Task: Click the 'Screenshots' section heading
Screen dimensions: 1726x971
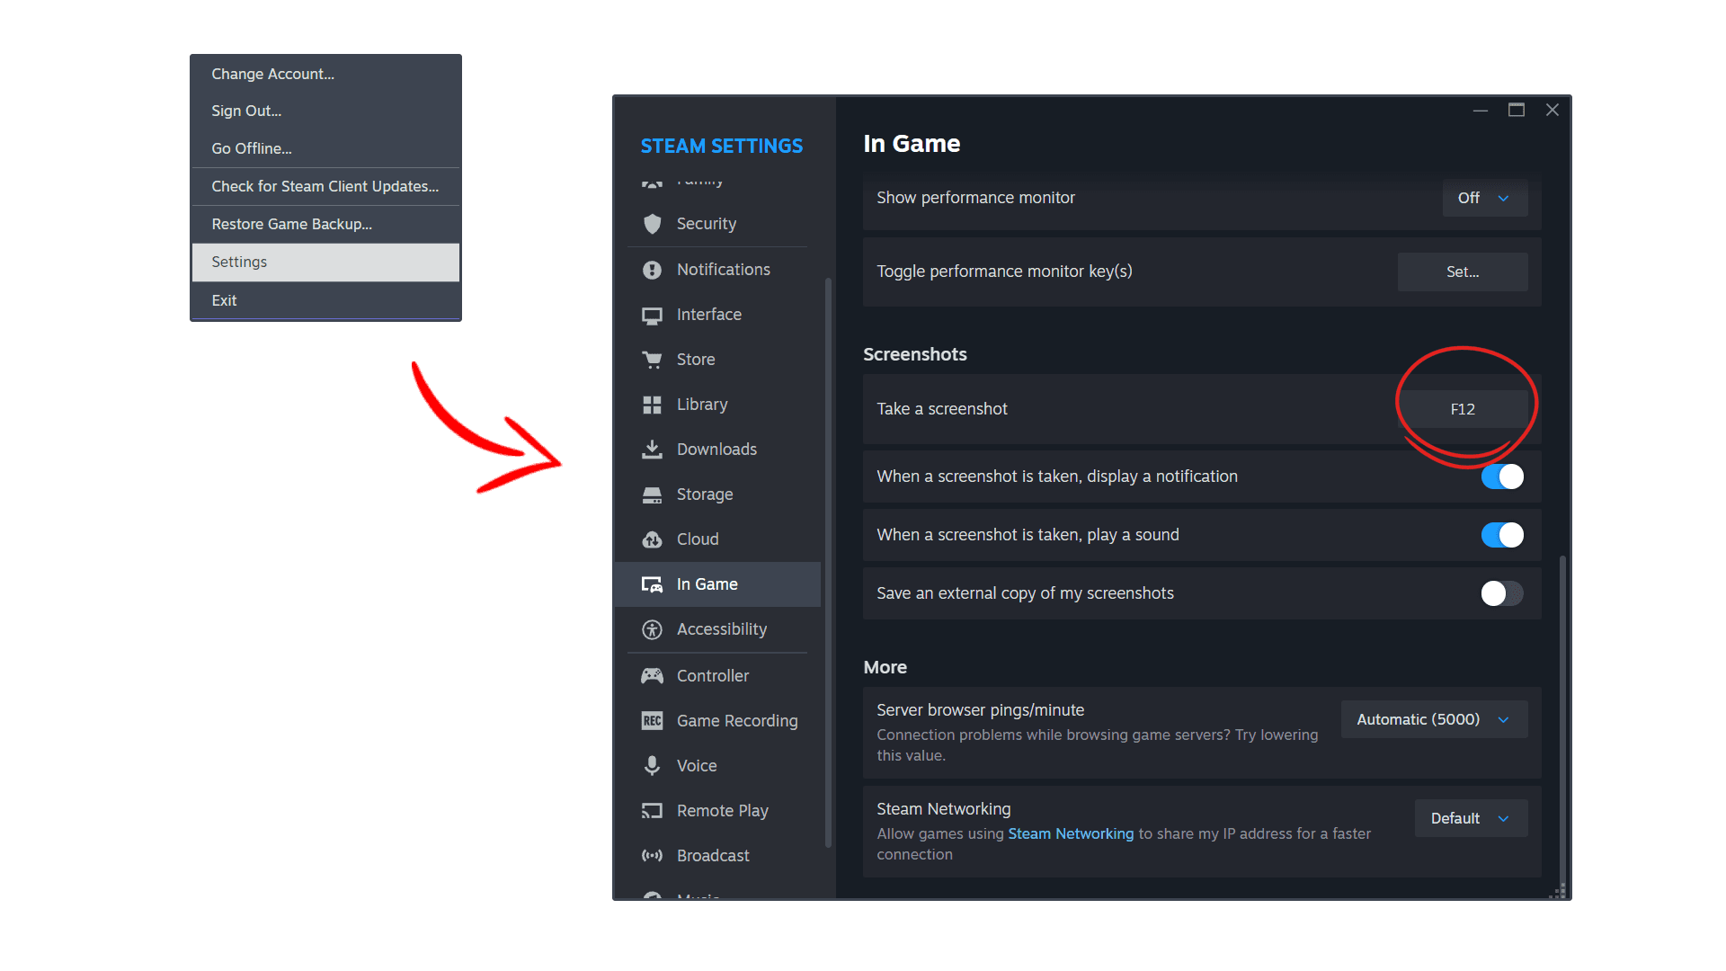Action: [x=915, y=354]
